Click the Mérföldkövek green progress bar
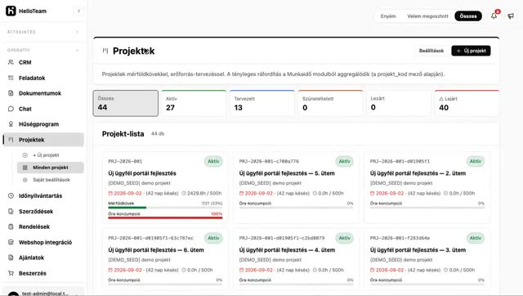Viewport: 523px width, 296px height. point(127,208)
